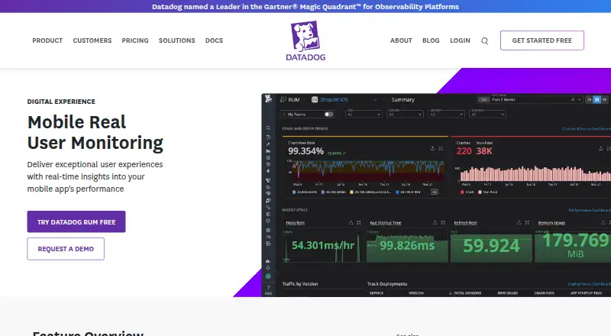
Task: Click the green user avatar in dashboard sidebar
Action: pos(268,276)
